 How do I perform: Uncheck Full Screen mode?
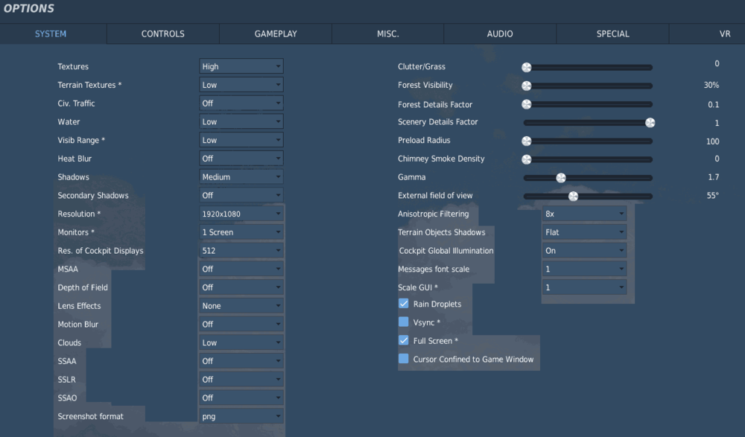pyautogui.click(x=403, y=340)
